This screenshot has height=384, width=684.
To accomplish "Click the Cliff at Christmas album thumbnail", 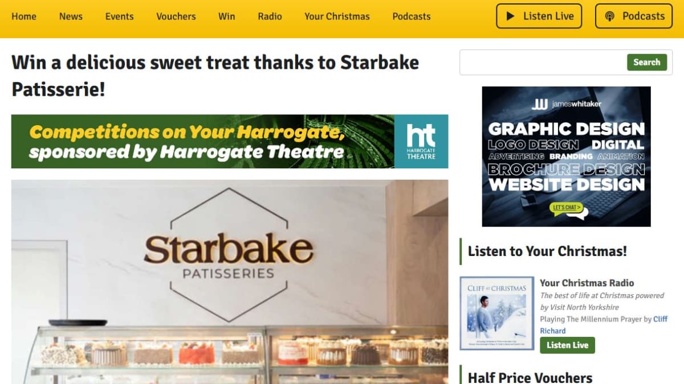I will coord(497,313).
